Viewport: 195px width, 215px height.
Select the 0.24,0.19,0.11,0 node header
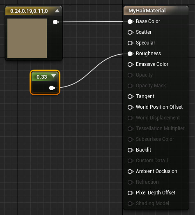pos(34,11)
